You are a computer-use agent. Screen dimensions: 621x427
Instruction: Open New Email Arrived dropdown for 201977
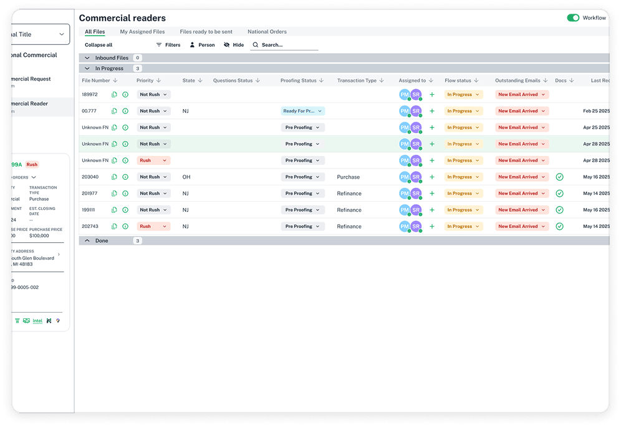pos(522,194)
